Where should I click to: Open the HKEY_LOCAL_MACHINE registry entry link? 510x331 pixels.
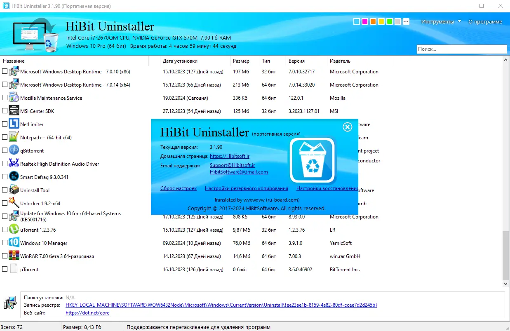(x=221, y=305)
